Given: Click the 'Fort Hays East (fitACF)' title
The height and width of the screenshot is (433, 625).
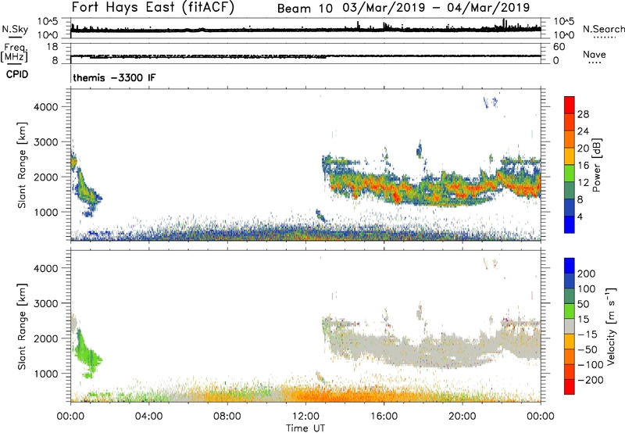Looking at the screenshot, I should (153, 7).
